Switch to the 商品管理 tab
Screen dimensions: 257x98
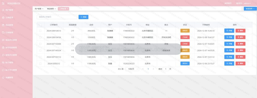(x=50, y=9)
